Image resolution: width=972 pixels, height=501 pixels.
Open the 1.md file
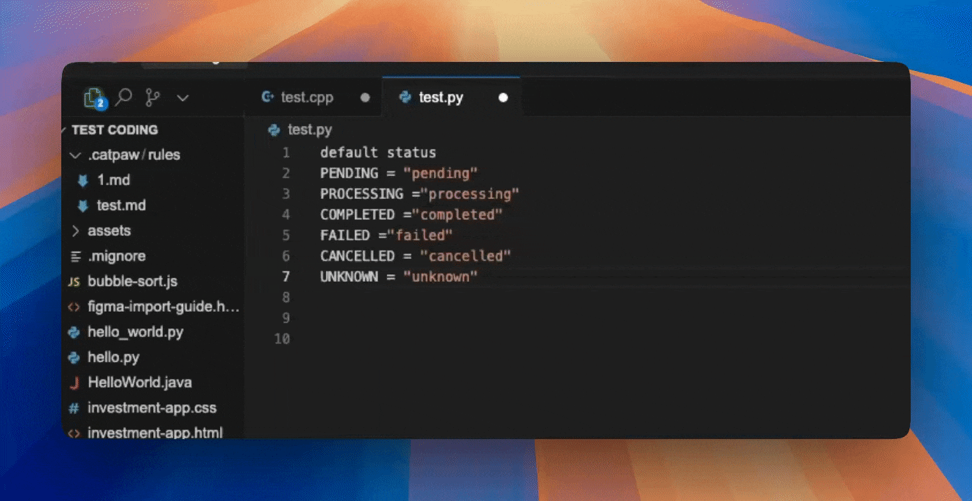point(113,180)
